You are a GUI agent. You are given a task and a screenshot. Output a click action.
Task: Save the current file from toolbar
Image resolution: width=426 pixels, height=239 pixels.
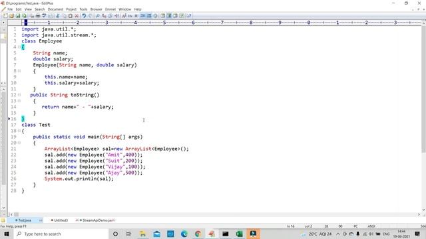pos(18,16)
